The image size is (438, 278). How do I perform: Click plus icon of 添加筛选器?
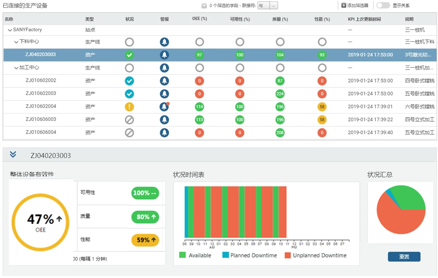[344, 5]
